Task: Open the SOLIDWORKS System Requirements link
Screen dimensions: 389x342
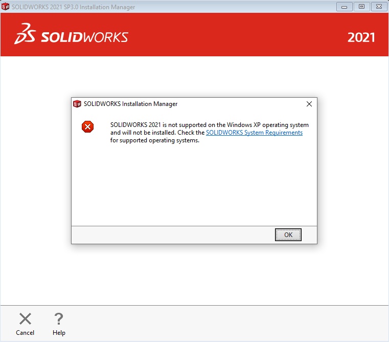Action: tap(254, 133)
